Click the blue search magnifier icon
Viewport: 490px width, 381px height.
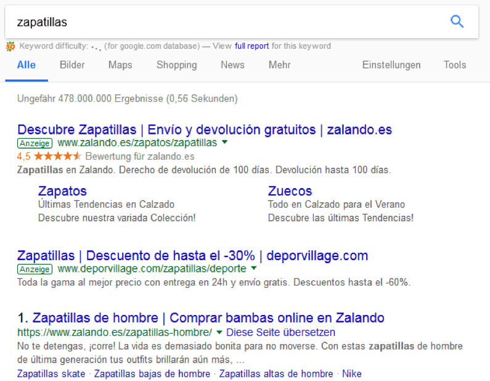point(457,22)
